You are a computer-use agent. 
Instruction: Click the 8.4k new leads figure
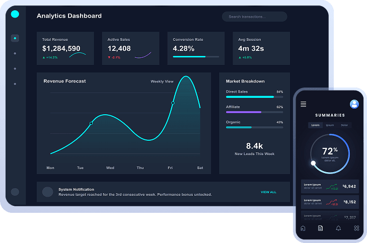pos(254,146)
